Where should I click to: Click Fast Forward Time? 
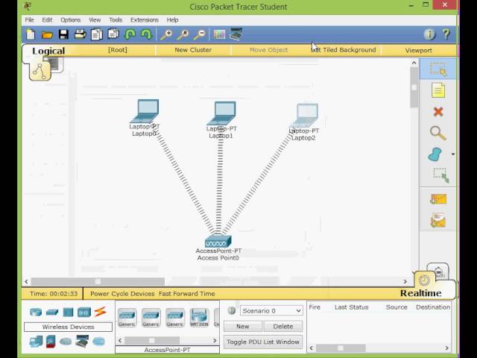click(x=187, y=294)
